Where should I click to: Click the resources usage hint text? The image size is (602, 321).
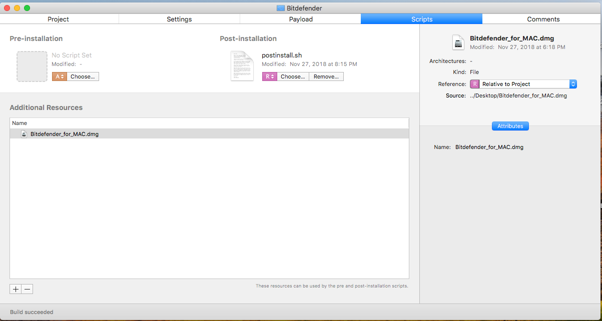click(x=332, y=286)
